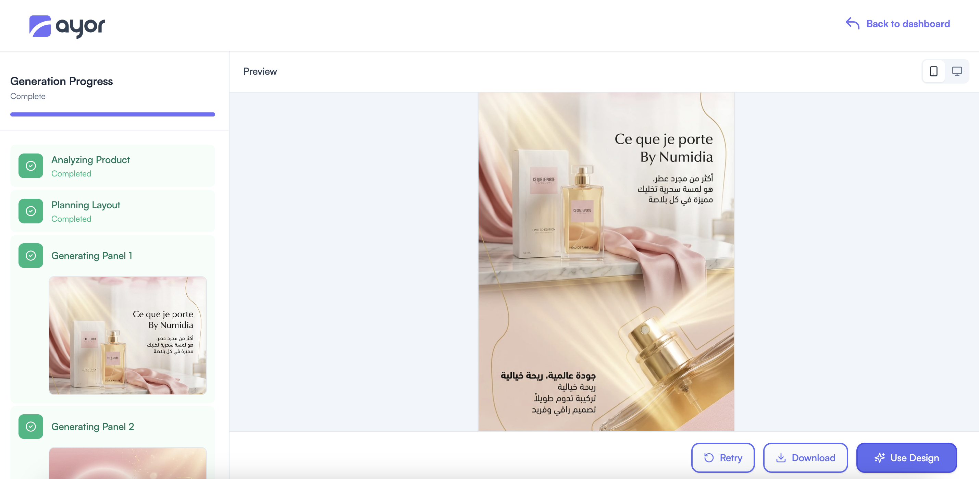Click the generation progress bar
The height and width of the screenshot is (479, 979).
pyautogui.click(x=112, y=114)
